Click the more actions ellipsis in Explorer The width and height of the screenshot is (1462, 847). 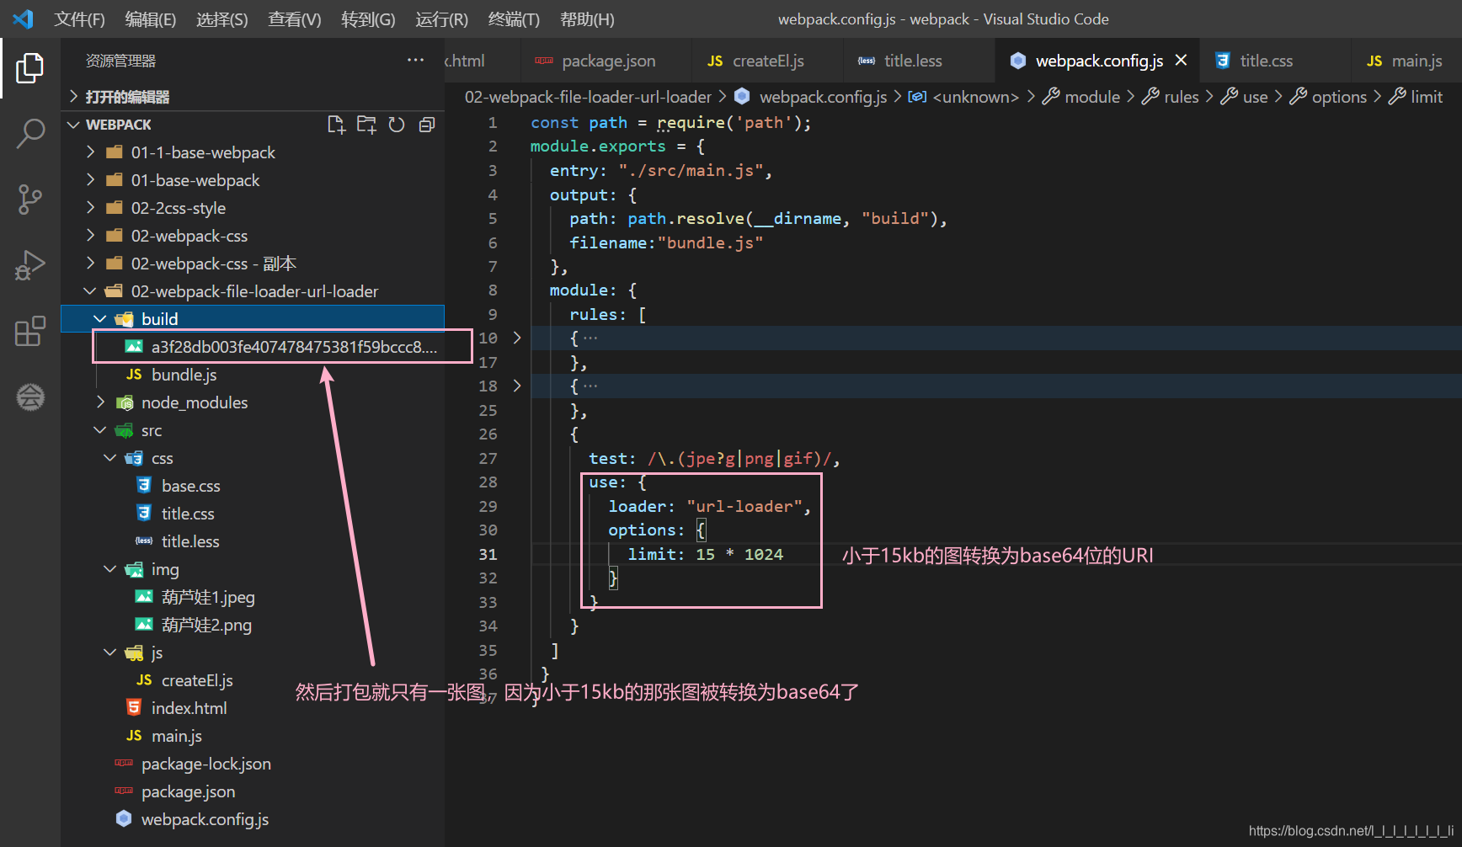415,60
